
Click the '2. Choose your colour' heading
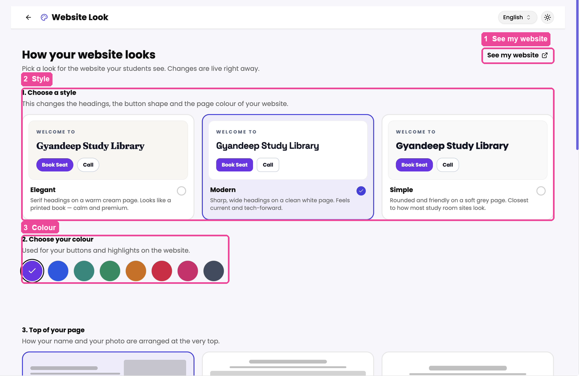[58, 239]
